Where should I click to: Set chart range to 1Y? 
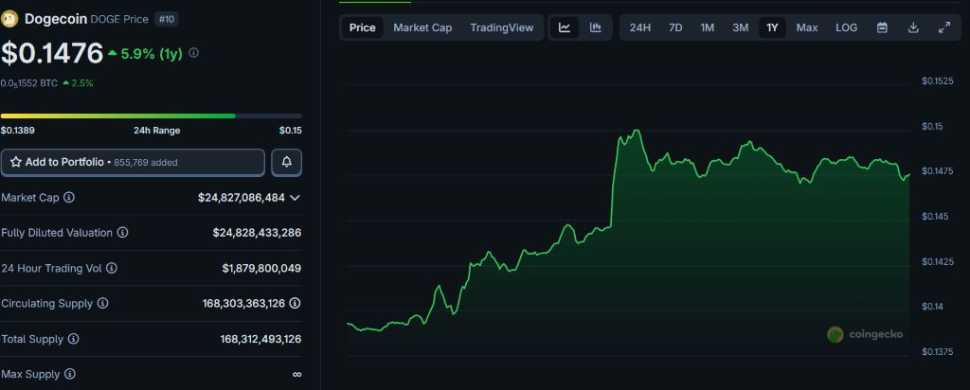[x=772, y=27]
